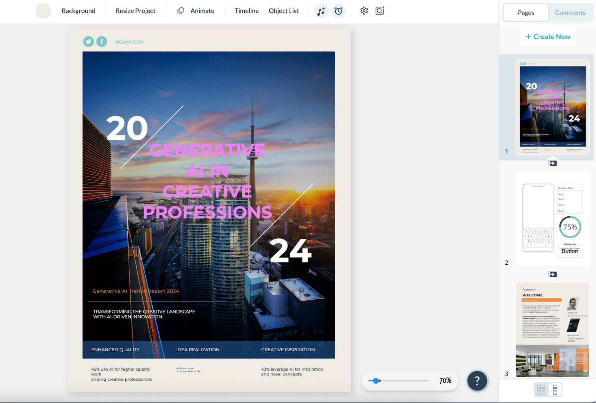Click the Animate rotating-circle icon

click(181, 11)
